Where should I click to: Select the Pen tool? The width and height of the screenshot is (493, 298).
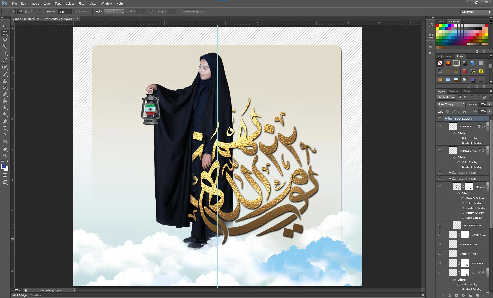coord(5,122)
